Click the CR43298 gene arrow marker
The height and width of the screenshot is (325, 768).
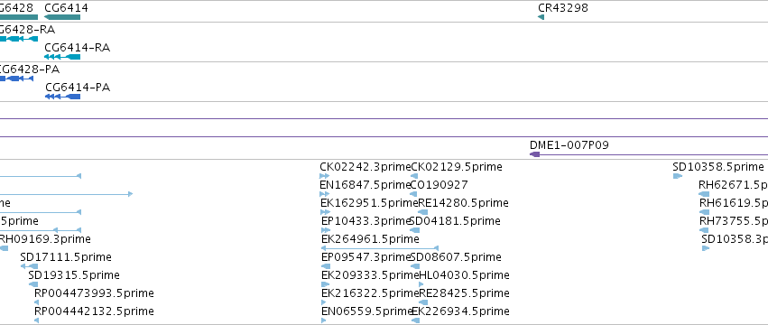(x=541, y=18)
